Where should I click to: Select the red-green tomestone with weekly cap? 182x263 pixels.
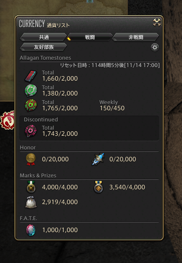tap(31, 105)
